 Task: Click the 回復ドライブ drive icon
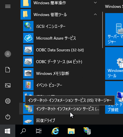(28, 120)
